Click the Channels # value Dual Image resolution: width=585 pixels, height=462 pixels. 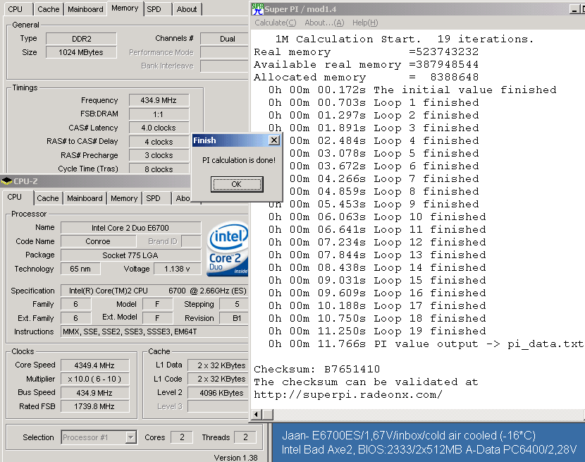point(225,39)
